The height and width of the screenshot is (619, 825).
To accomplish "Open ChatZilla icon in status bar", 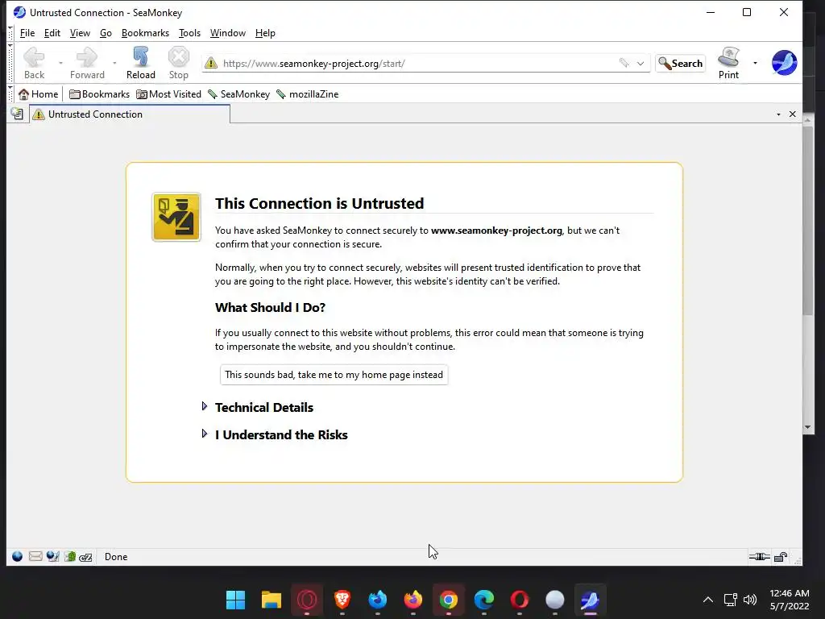I will pos(85,557).
